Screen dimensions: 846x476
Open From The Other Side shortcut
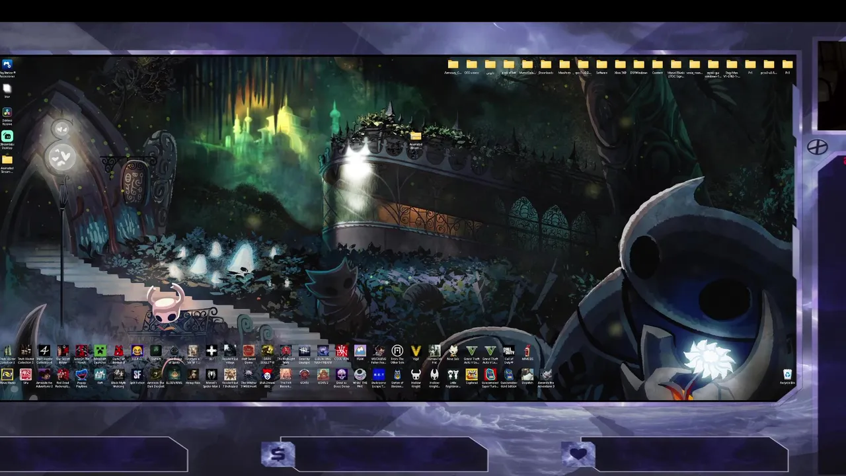coord(397,354)
